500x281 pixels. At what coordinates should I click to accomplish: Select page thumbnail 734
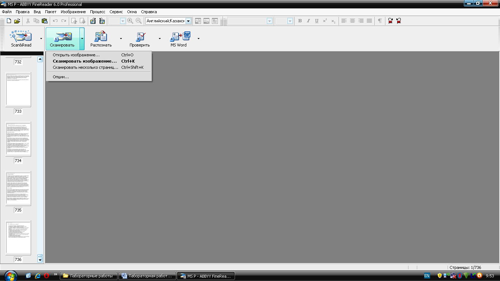point(18,139)
